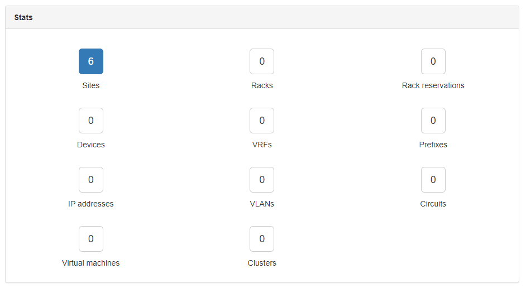Image resolution: width=526 pixels, height=288 pixels.
Task: Click the Devices count badge
Action: click(91, 121)
